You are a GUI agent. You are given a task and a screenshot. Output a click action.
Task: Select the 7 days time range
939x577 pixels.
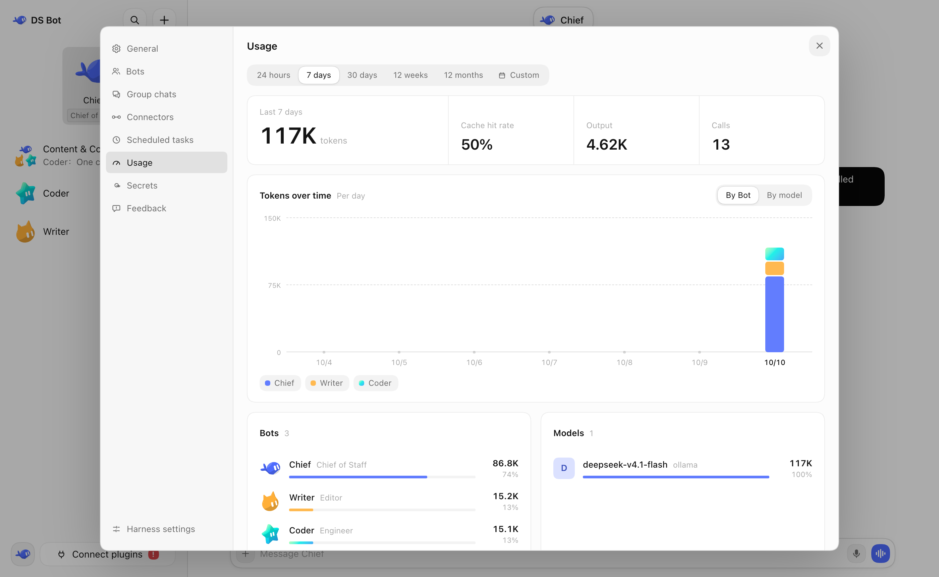(x=319, y=75)
